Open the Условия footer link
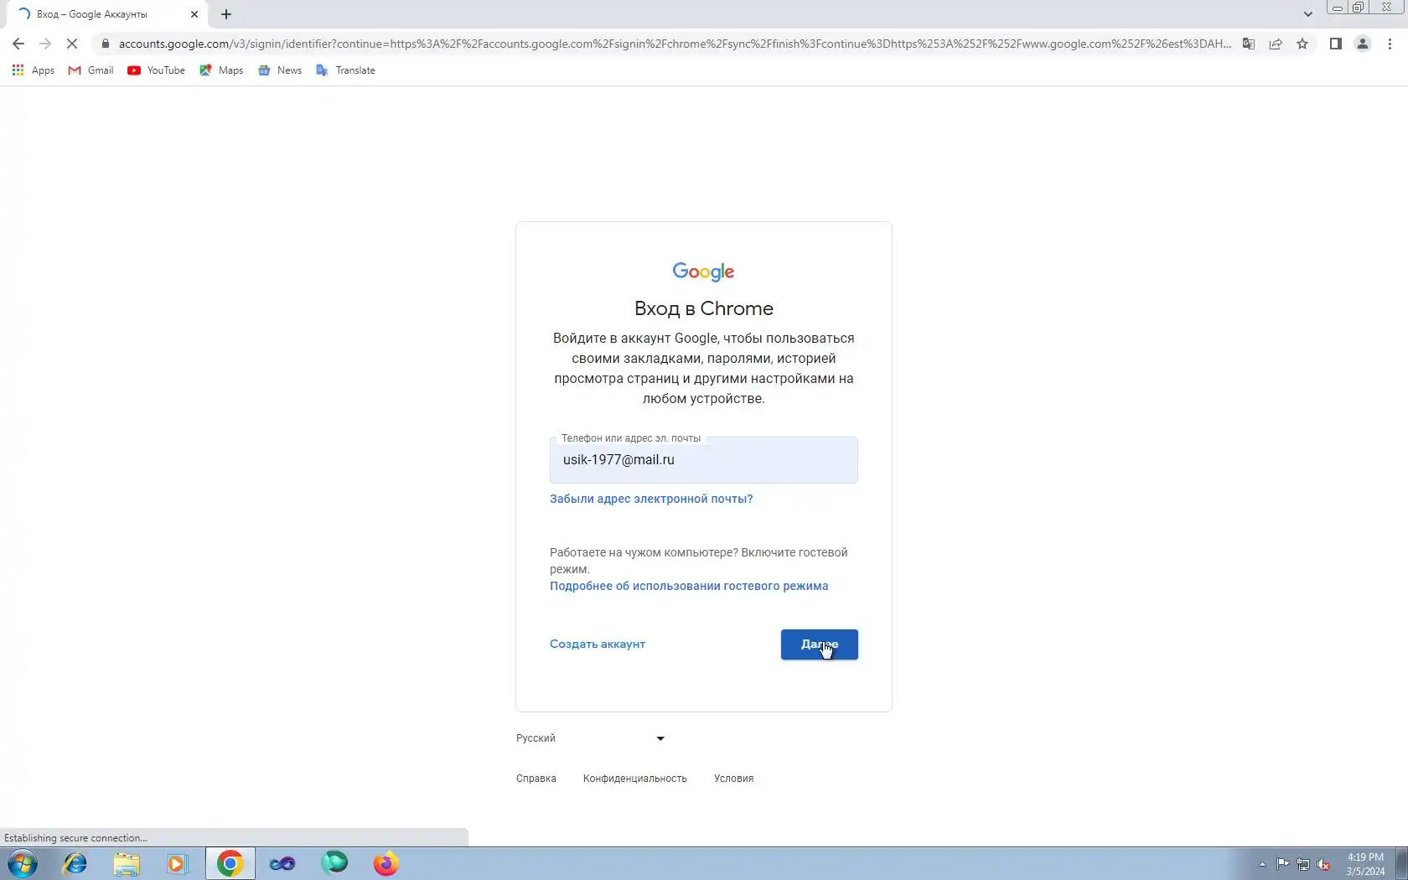 click(x=733, y=779)
